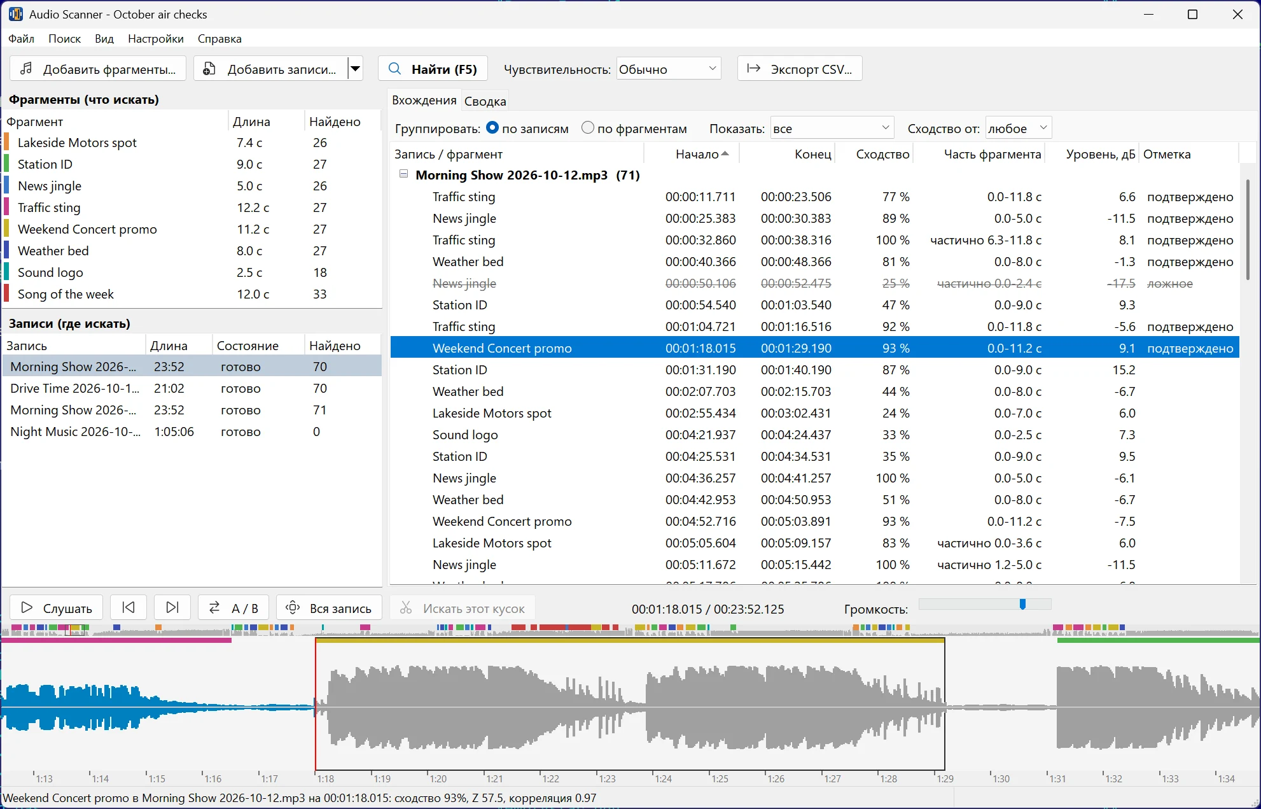Image resolution: width=1261 pixels, height=809 pixels.
Task: Click the Song of the week red color marker
Action: point(6,294)
